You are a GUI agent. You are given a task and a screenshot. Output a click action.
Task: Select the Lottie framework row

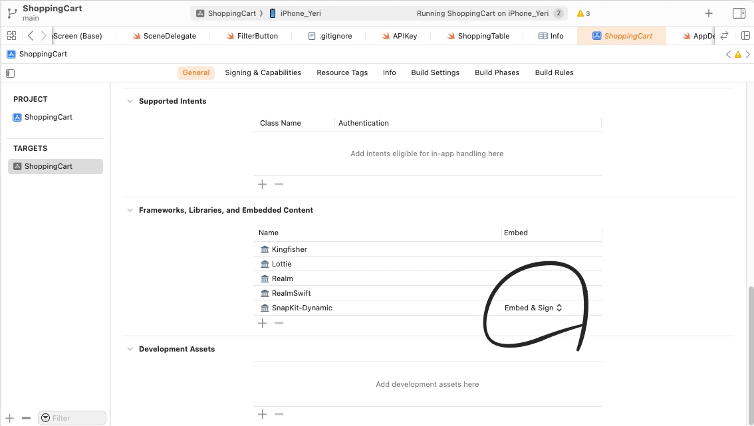pos(428,264)
